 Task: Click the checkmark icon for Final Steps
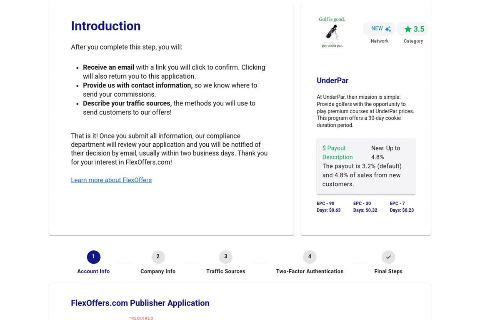pyautogui.click(x=388, y=257)
